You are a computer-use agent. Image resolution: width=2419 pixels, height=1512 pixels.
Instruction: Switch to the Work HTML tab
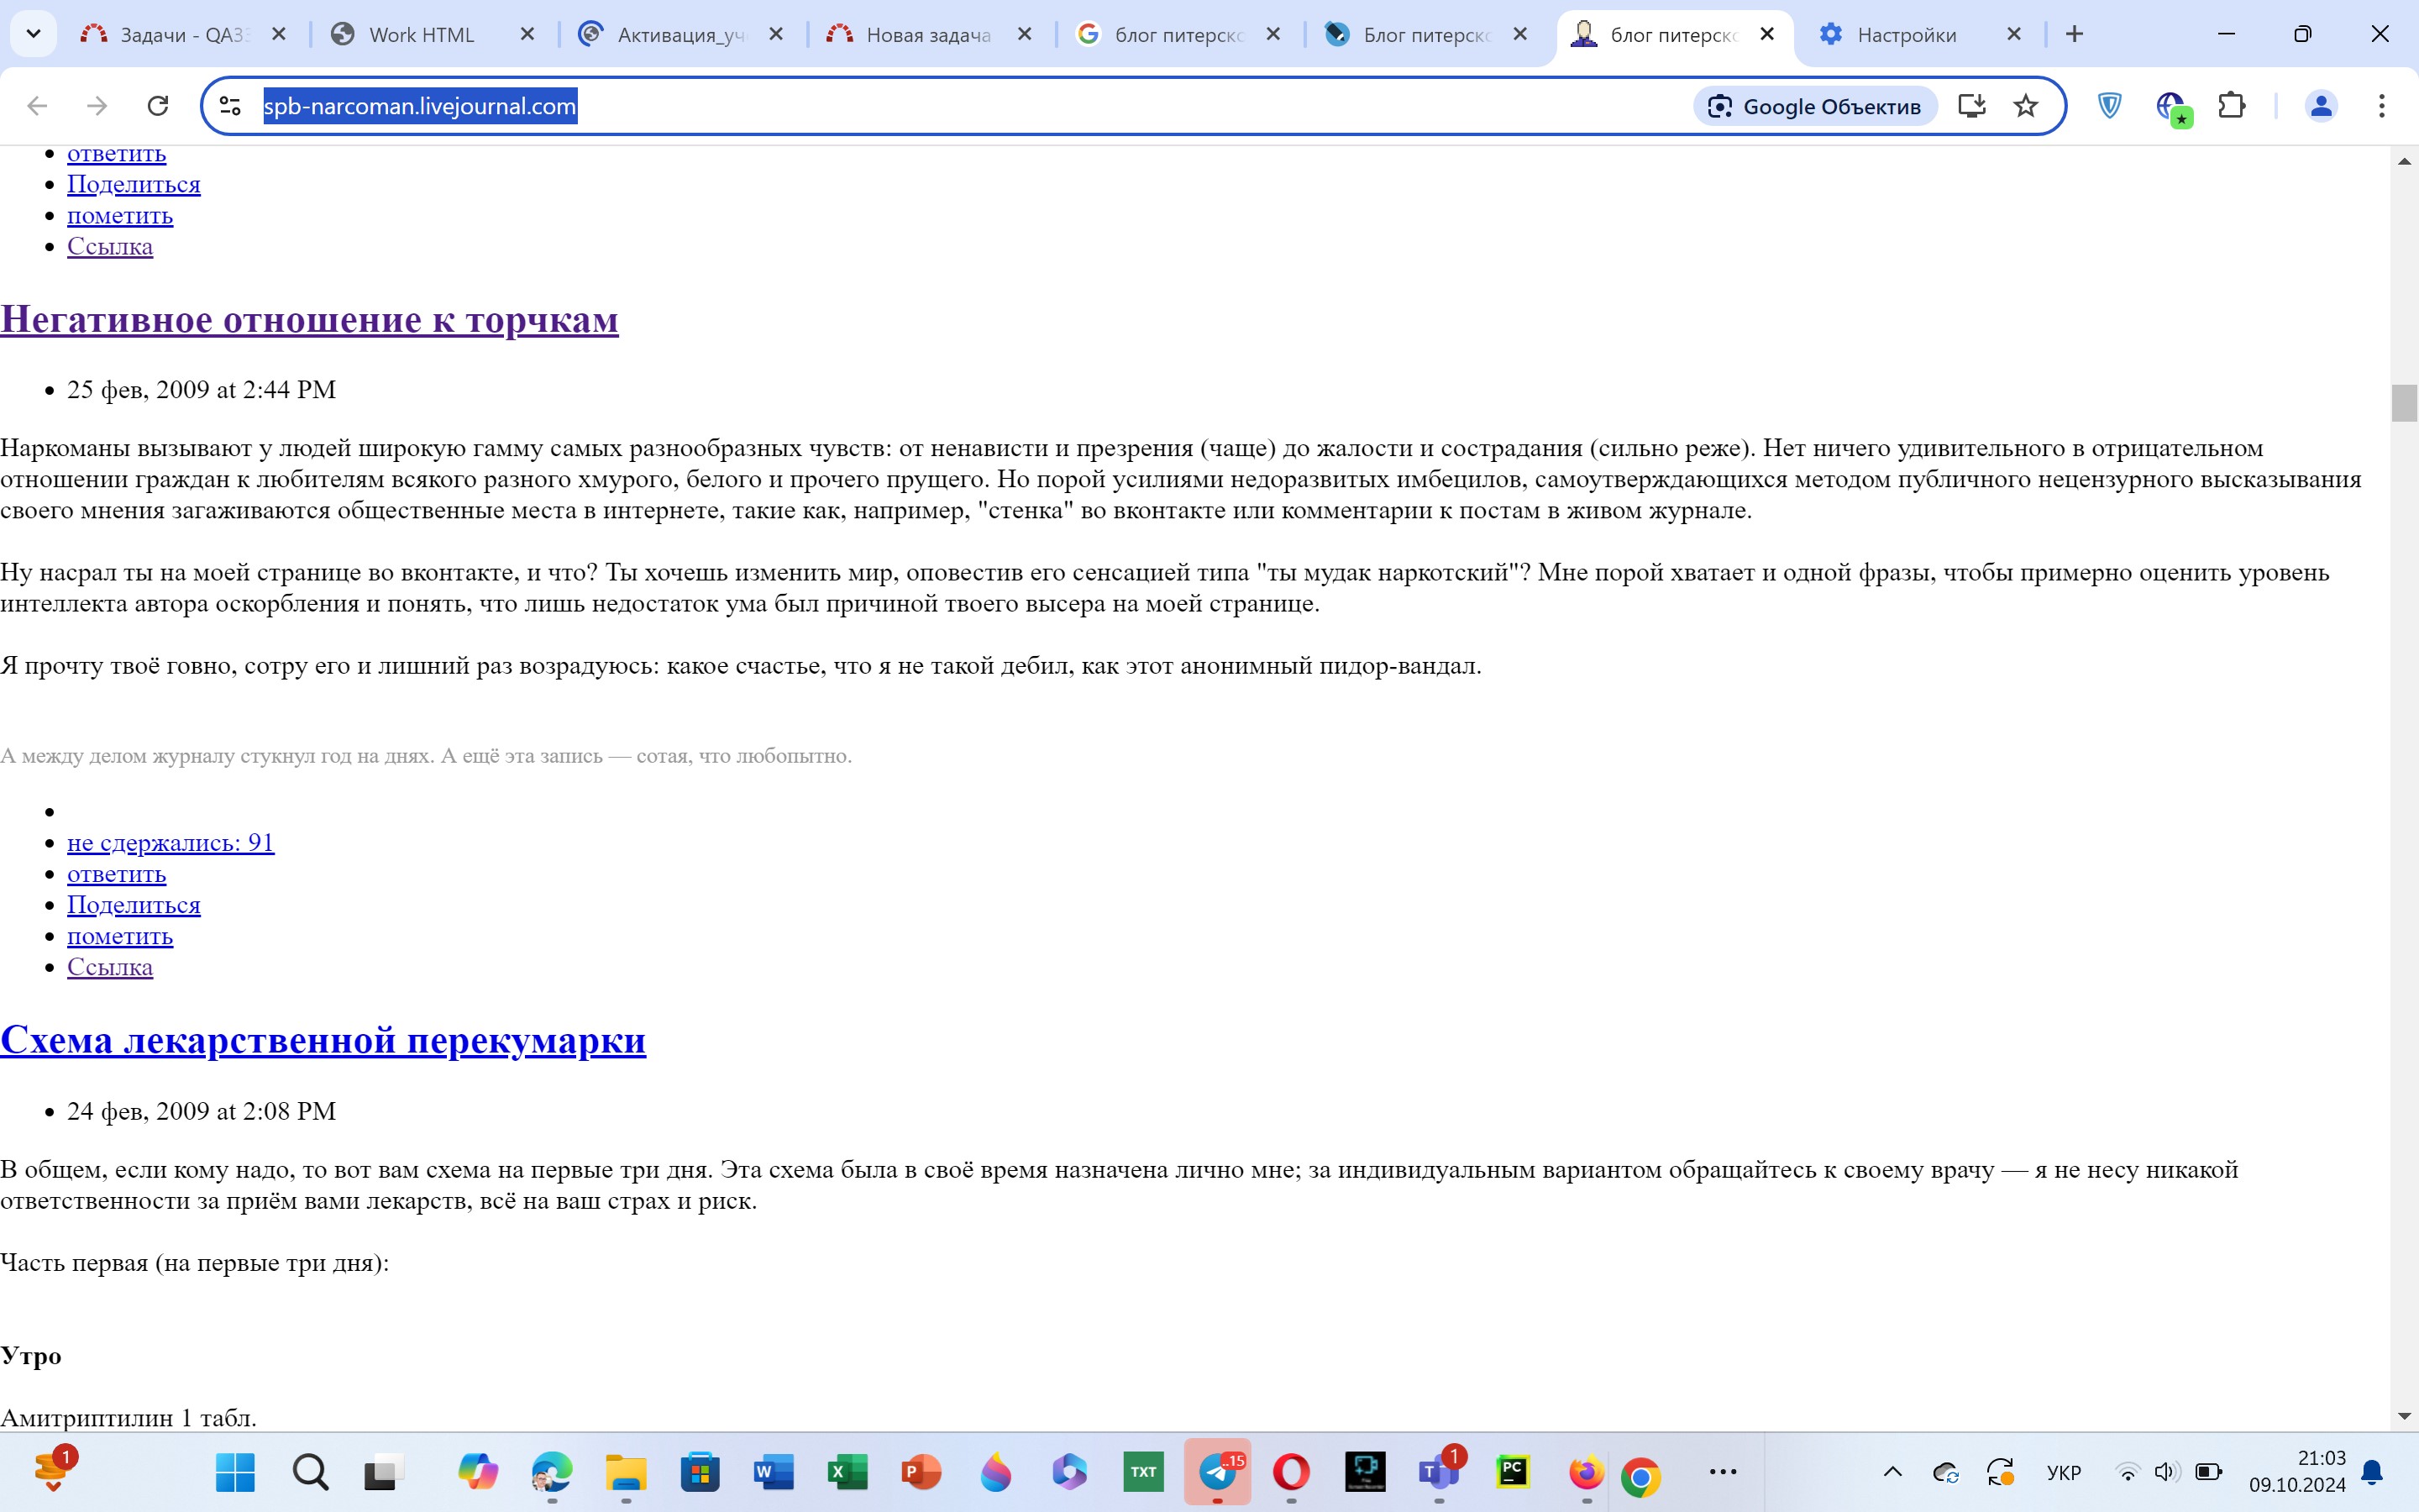click(422, 35)
